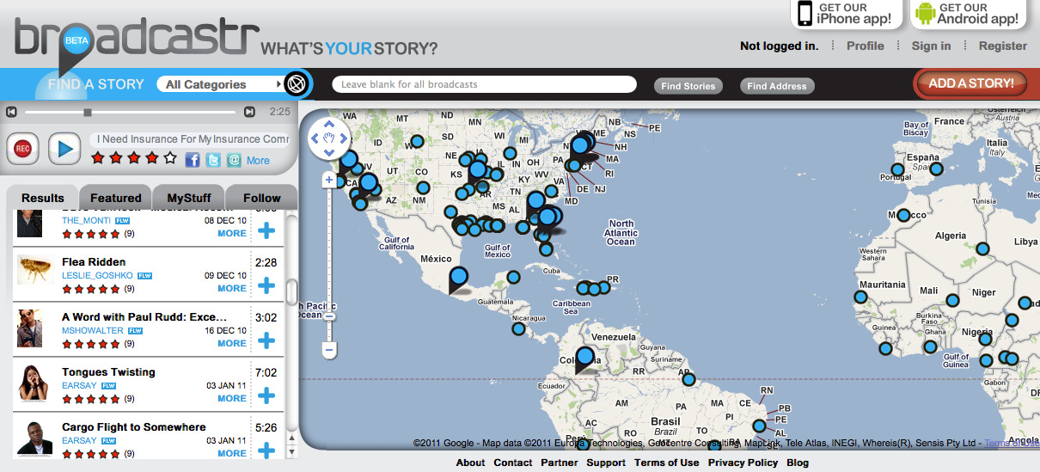Click the map marker near Portugal
The height and width of the screenshot is (472, 1040).
(x=897, y=170)
